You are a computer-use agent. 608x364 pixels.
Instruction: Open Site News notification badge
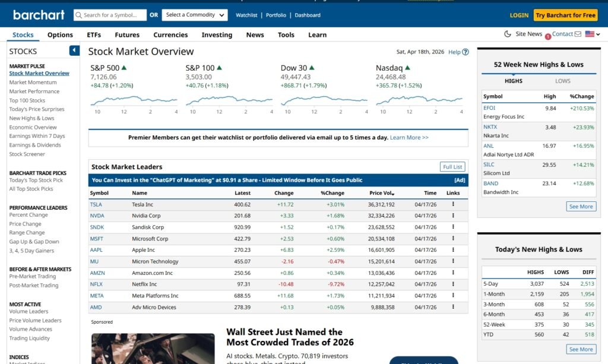point(548,37)
